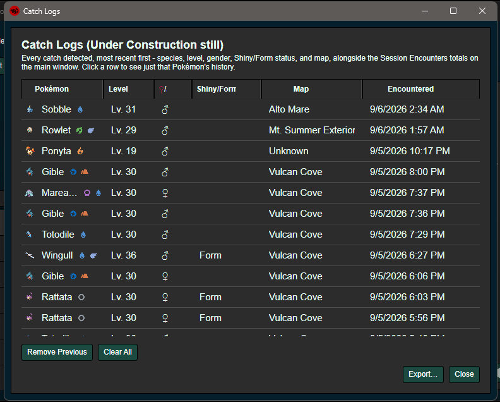This screenshot has height=402, width=500.
Task: Open the Export... dialog
Action: tap(423, 374)
